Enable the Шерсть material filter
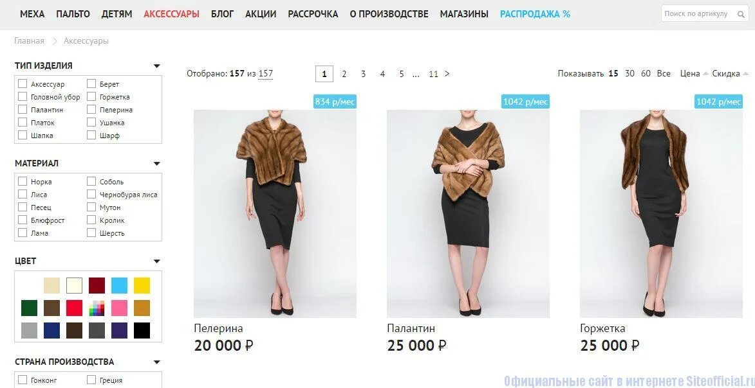Viewport: 755px width, 388px height. 91,233
